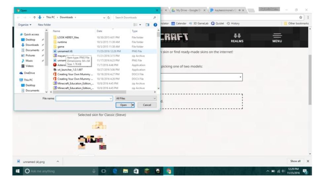Select the LOOK HERE!!!_files folder

pos(66,37)
